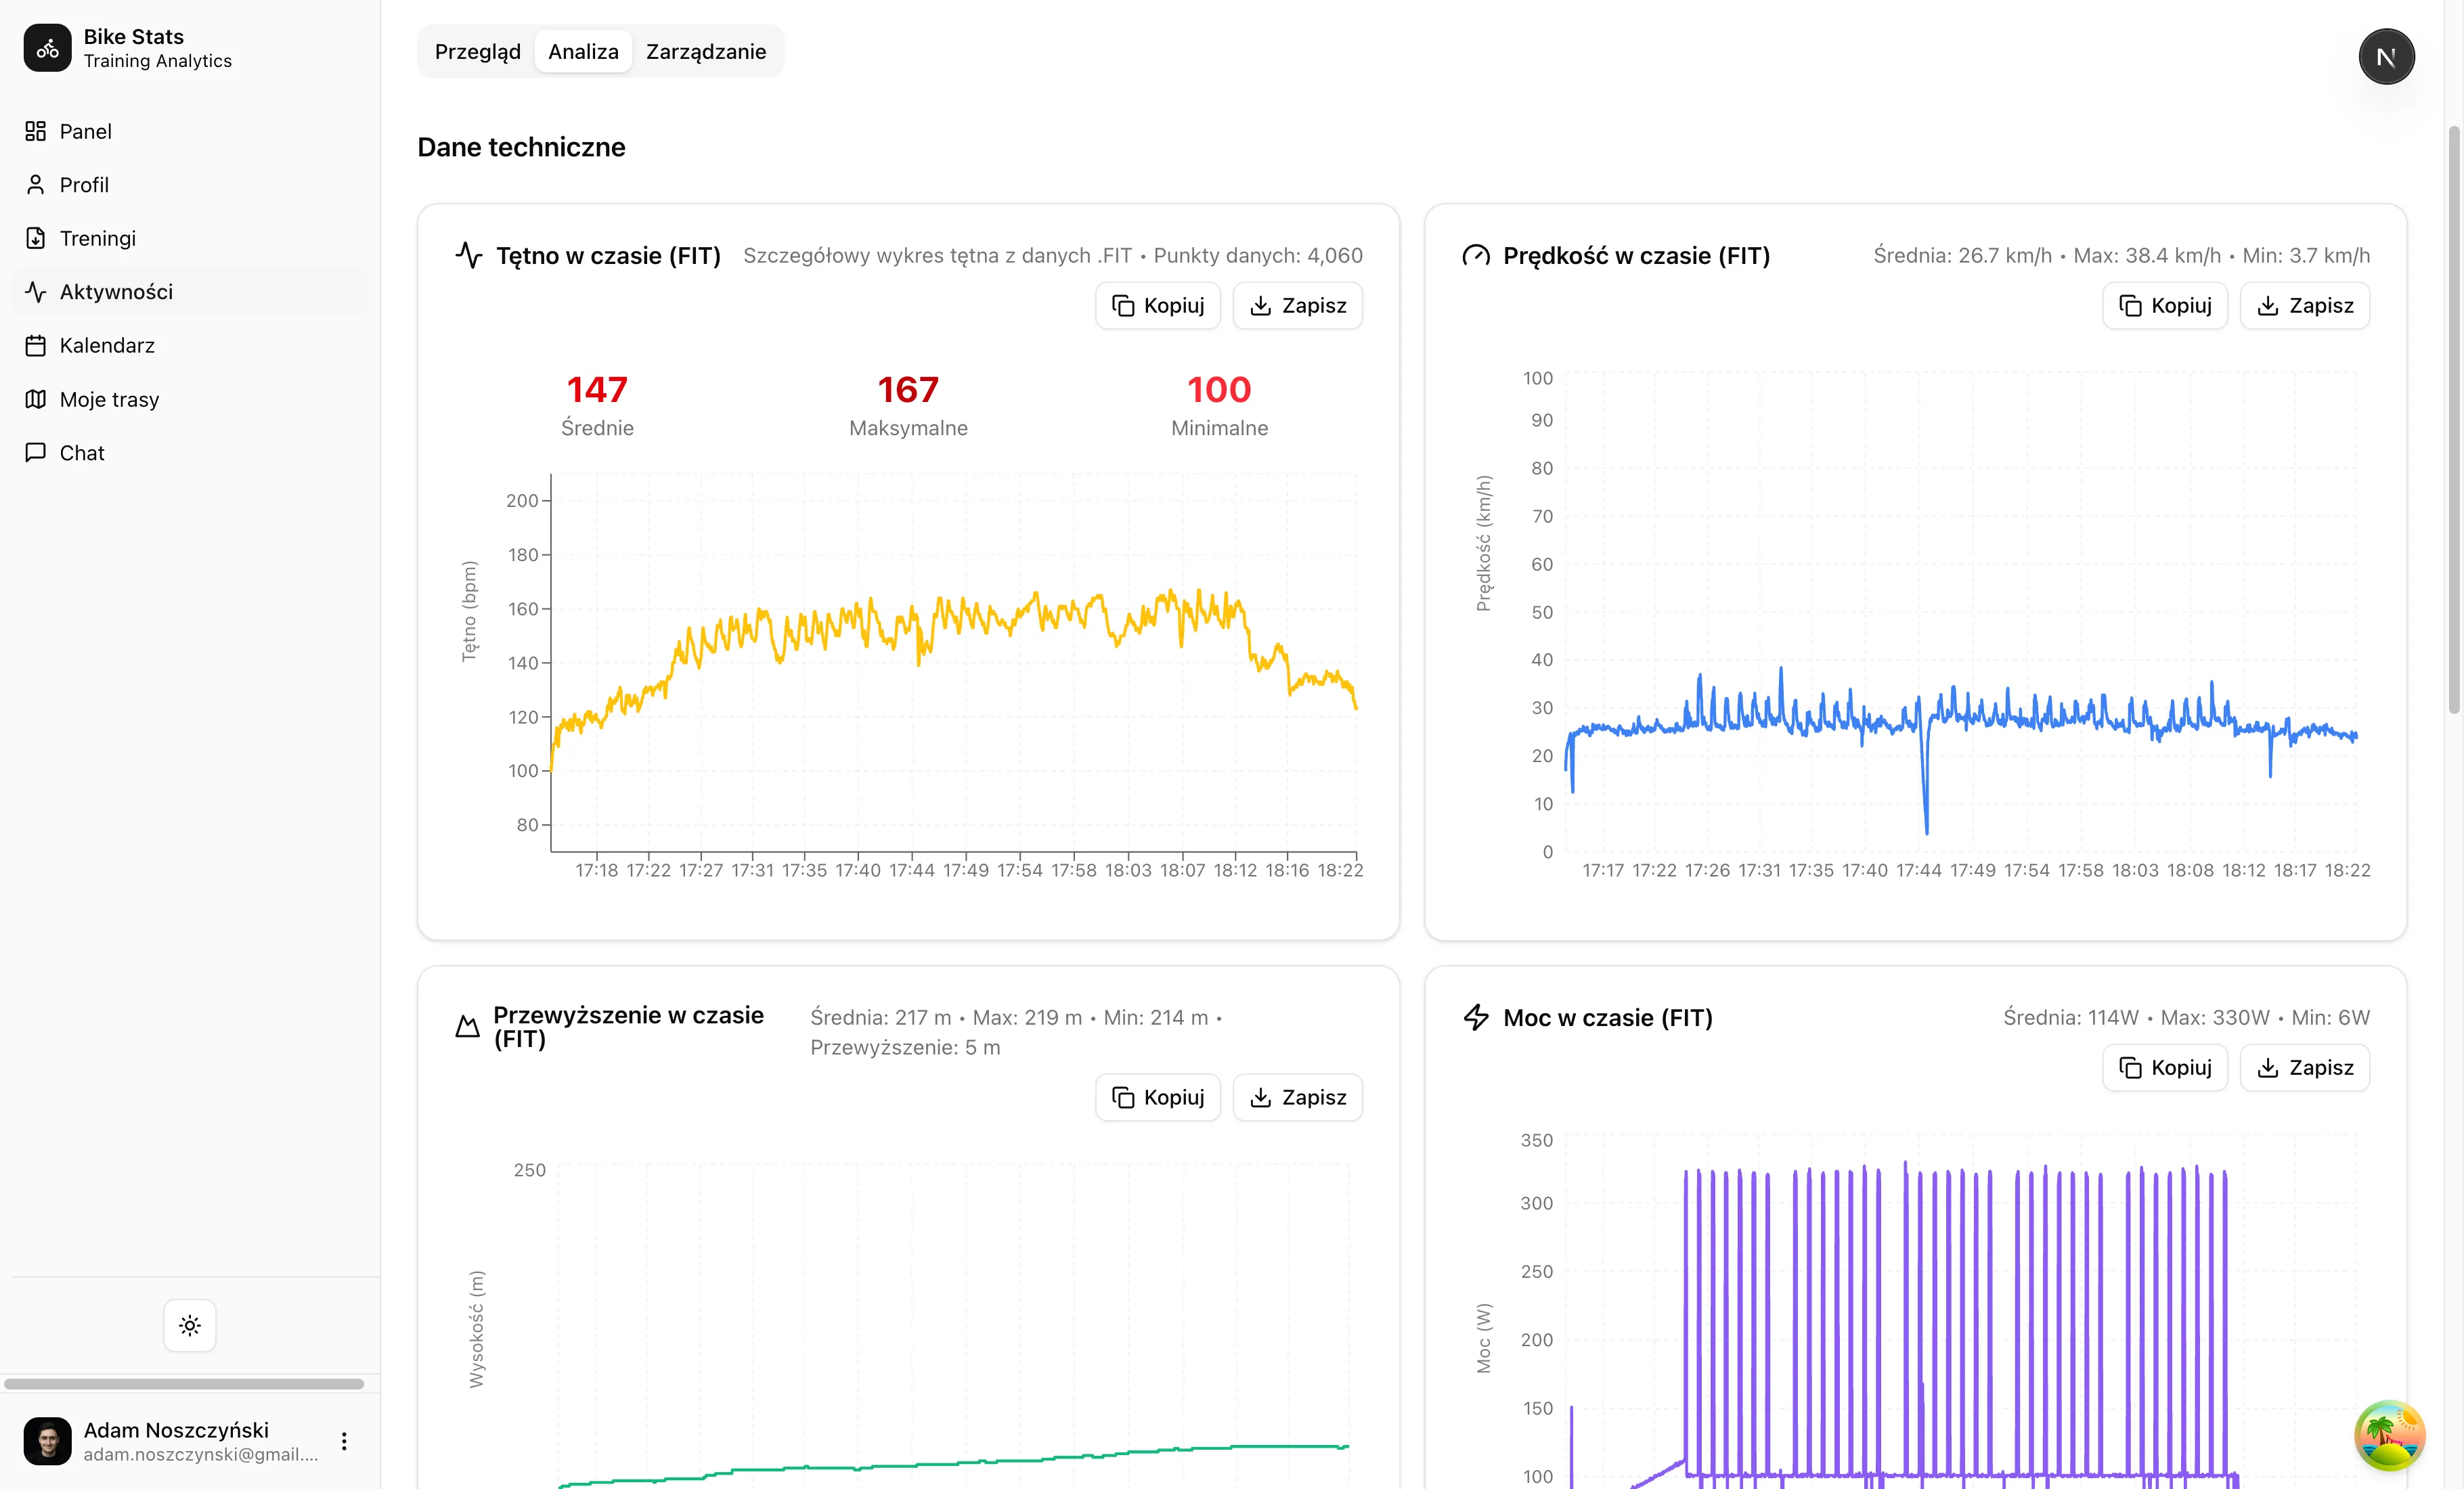Click the Bike Stats bicycle logo icon
The width and height of the screenshot is (2464, 1489).
click(x=47, y=48)
